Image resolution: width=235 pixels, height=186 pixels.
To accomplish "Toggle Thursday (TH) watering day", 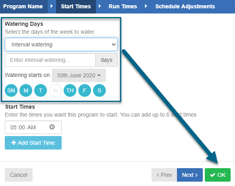I will point(70,90).
